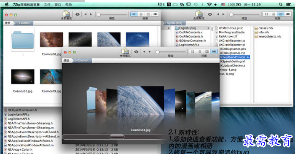The image size is (295, 154).
Task: Go back in the front cover flow window
Action: coord(144,51)
